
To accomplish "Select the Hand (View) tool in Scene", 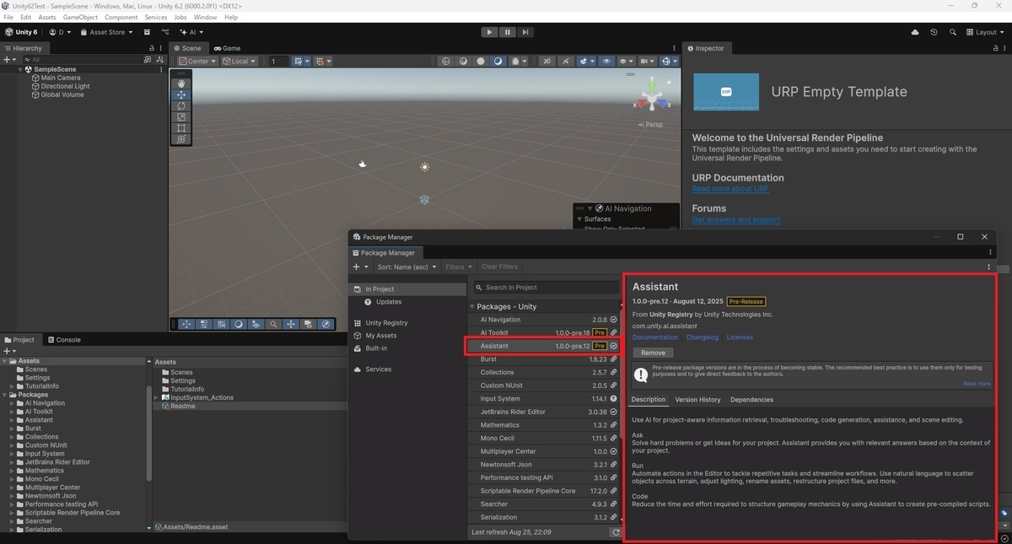I will tap(181, 83).
